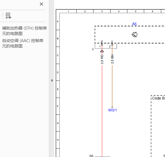Screen dimensions: 165x157
Task: Click column header 3 of the diagram grid
Action: [102, 11]
